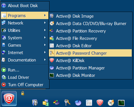Open Active@ Disk Image
Viewport: 134px width, 107px height.
(x=90, y=16)
